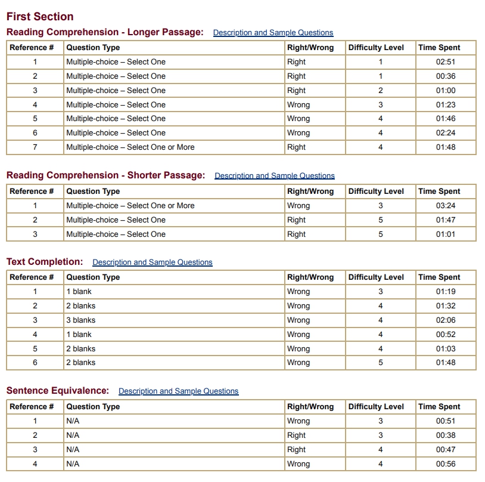485x482 pixels.
Task: Open Longer Passage Description and Sample Questions link
Action: point(273,33)
